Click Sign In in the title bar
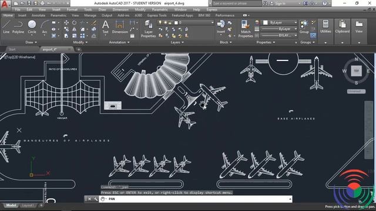Image resolution: width=376 pixels, height=211 pixels. pyautogui.click(x=280, y=4)
